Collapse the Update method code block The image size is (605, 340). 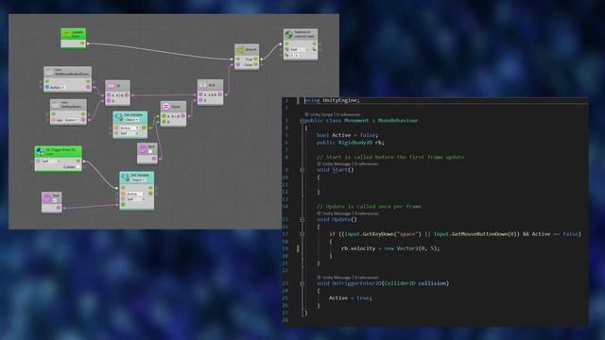click(x=302, y=219)
